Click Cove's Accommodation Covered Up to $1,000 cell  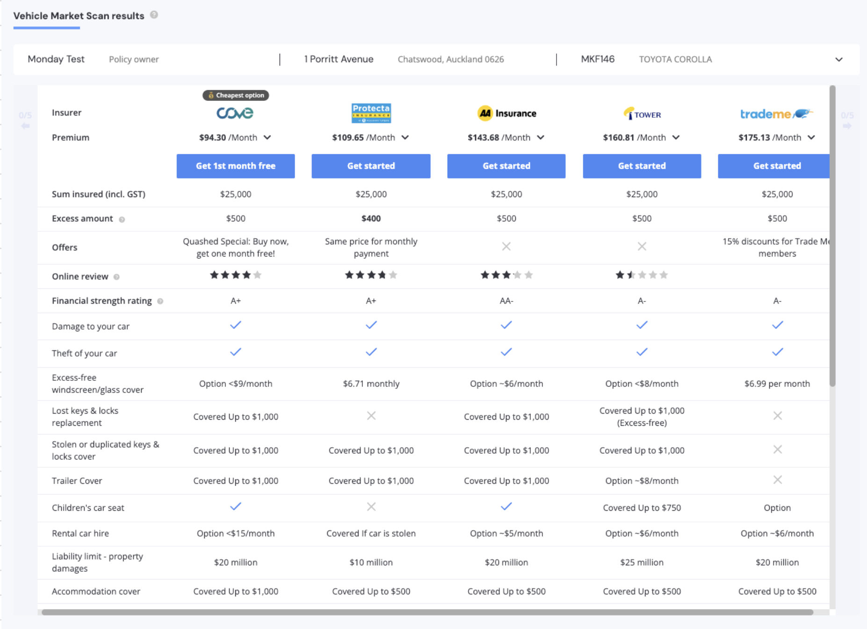(236, 591)
